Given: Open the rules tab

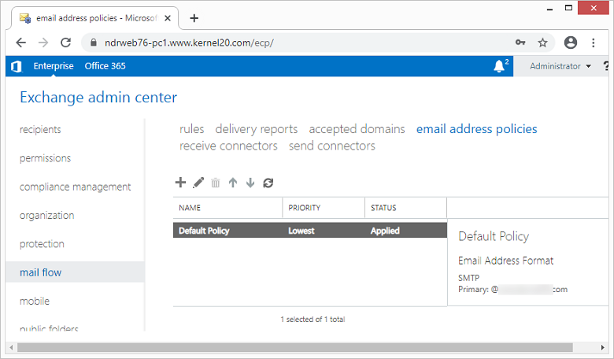Looking at the screenshot, I should tap(191, 129).
